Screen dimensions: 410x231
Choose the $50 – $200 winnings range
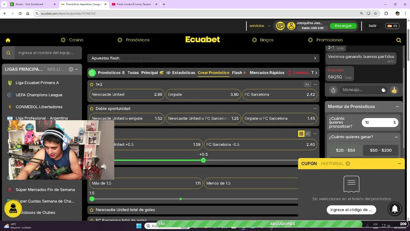[x=381, y=150]
